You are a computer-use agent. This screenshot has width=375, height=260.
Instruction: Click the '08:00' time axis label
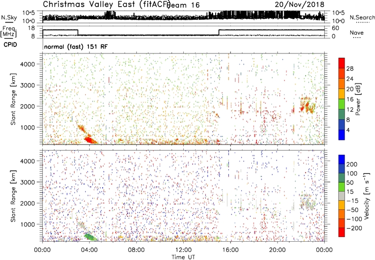tap(136, 250)
